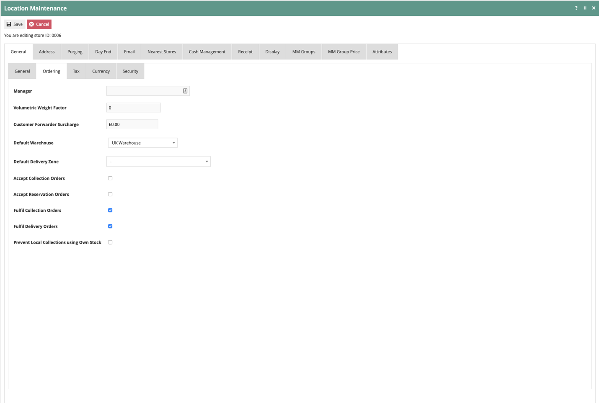The image size is (599, 403).
Task: Select the Ordering sub-tab
Action: point(52,71)
